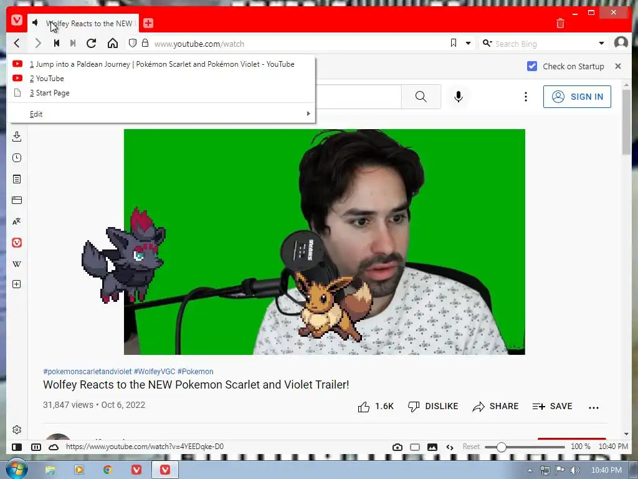Click the address bar URL field
Image resolution: width=638 pixels, height=479 pixels.
coord(299,44)
